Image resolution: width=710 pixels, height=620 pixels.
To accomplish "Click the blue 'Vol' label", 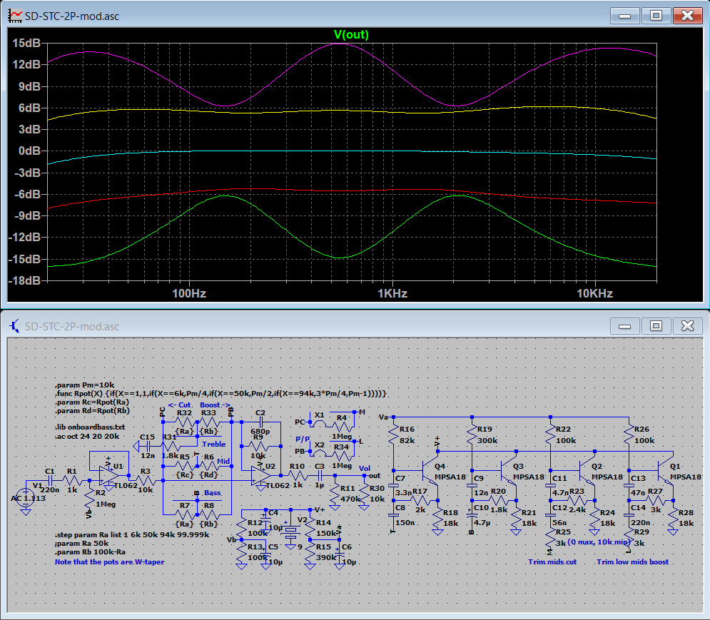I will (365, 469).
